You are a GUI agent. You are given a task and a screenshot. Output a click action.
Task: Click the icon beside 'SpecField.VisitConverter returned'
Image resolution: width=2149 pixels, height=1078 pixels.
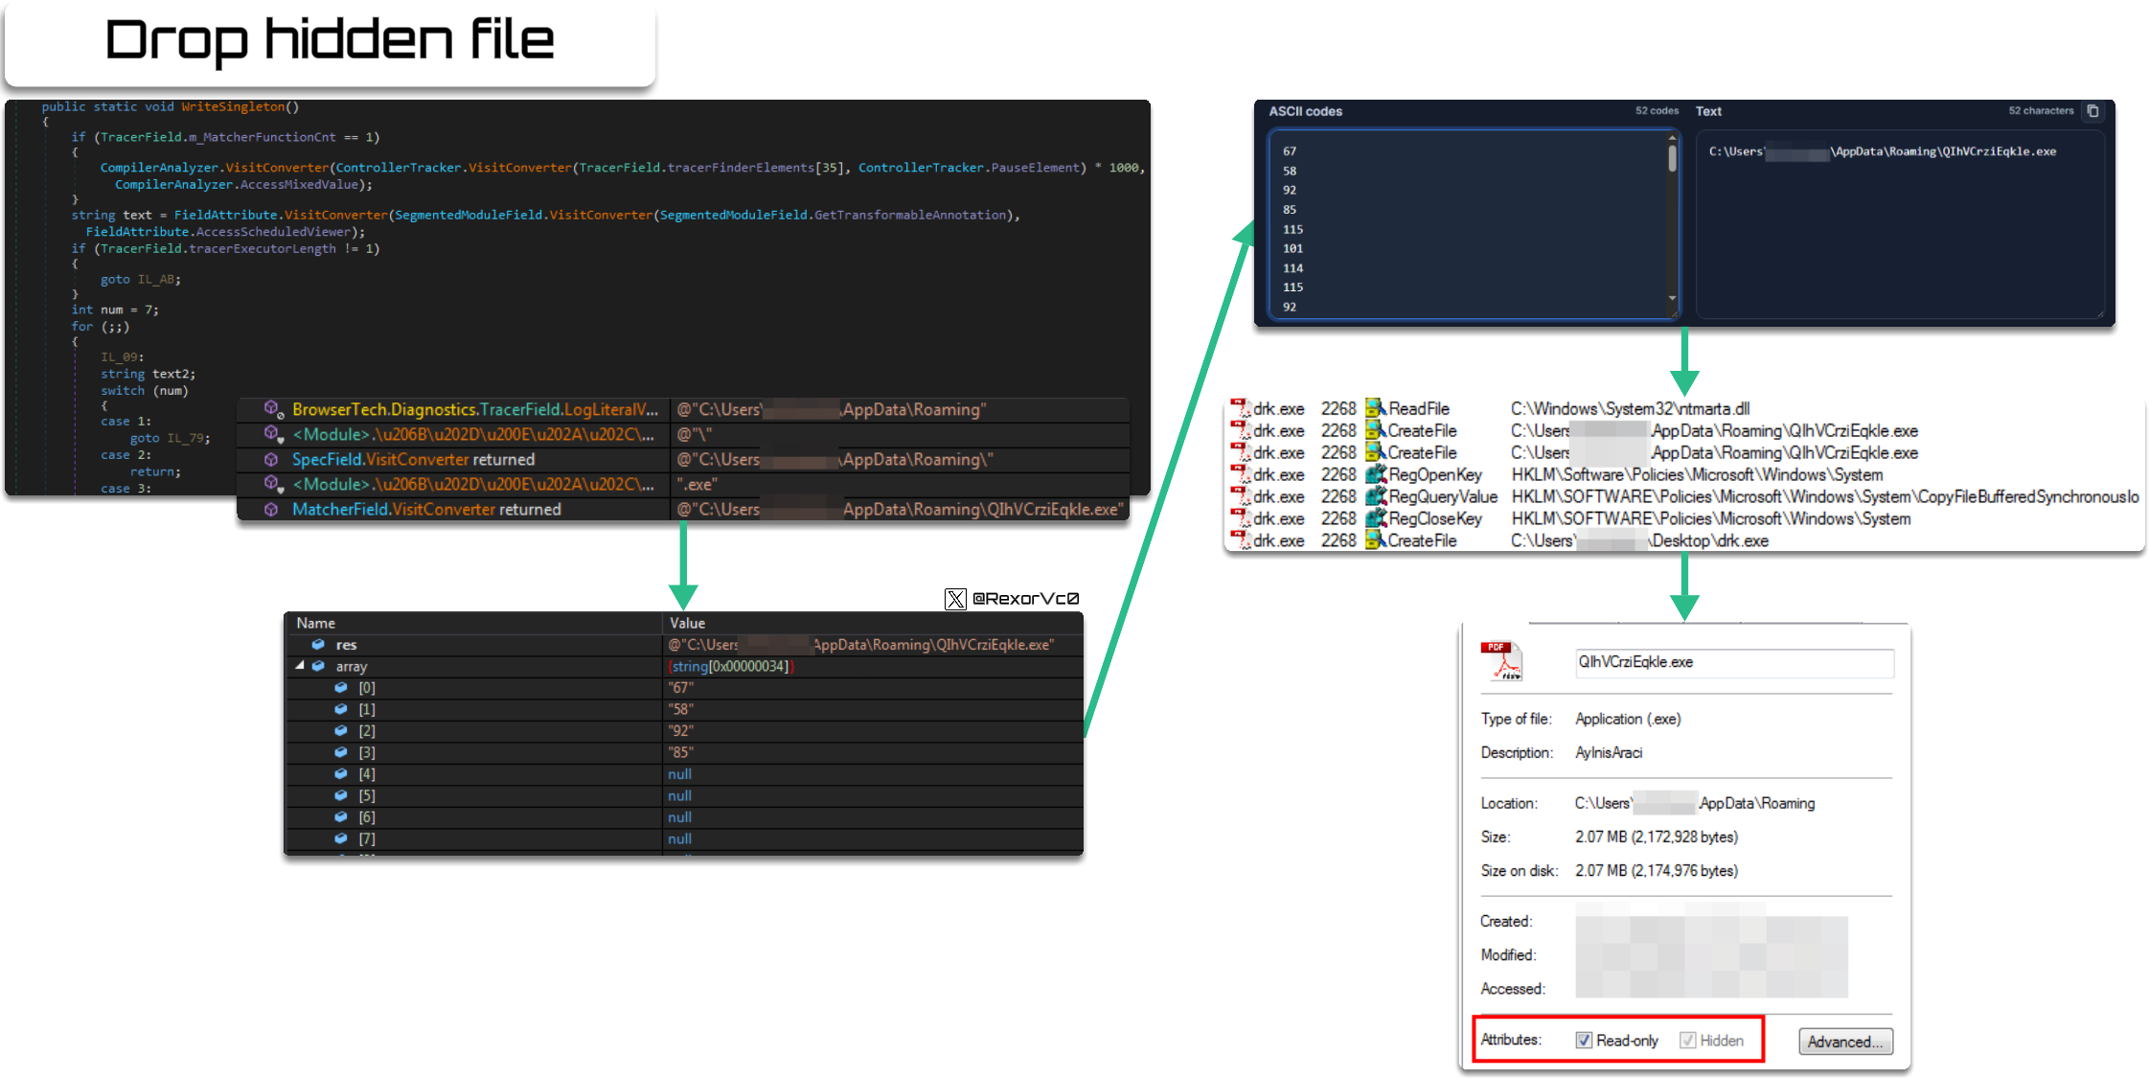pos(271,460)
